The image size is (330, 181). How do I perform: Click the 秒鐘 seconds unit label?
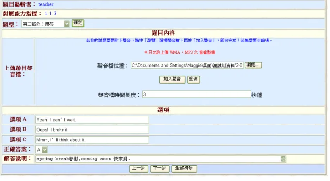point(256,95)
